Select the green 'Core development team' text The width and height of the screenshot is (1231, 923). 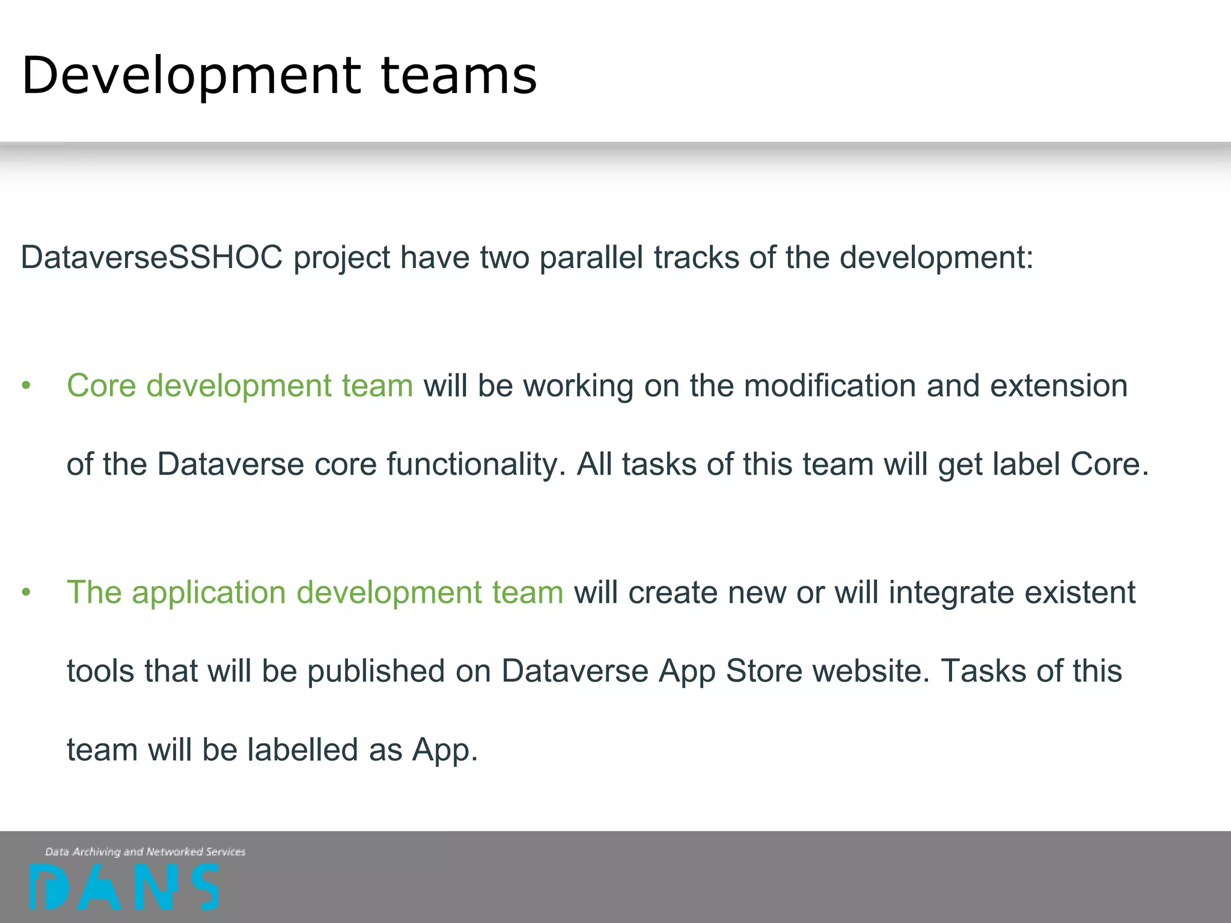click(x=240, y=386)
